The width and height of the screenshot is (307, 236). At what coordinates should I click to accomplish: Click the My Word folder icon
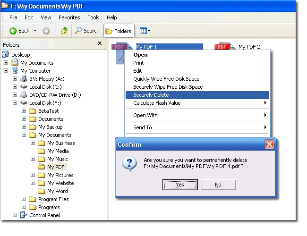[42, 191]
